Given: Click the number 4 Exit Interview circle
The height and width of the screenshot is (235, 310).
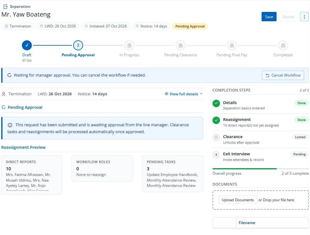Looking at the screenshot, I should (216, 155).
